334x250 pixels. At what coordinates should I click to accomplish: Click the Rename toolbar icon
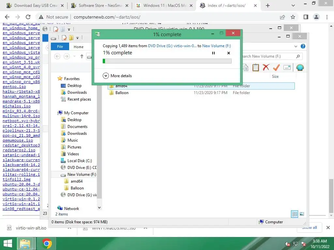287,68
